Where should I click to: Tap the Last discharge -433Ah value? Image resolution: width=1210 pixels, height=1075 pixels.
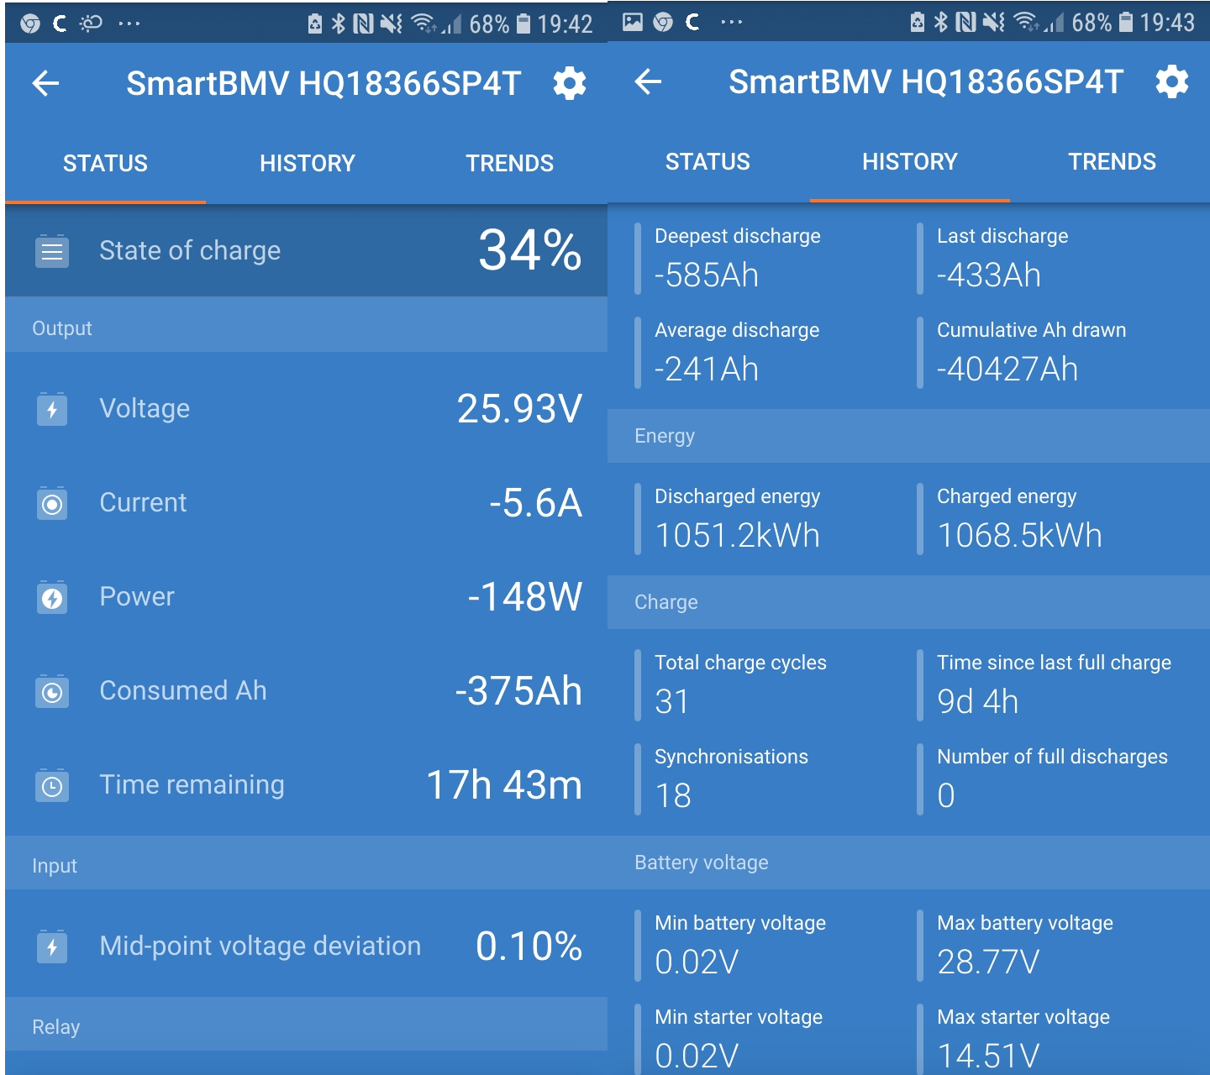(989, 275)
